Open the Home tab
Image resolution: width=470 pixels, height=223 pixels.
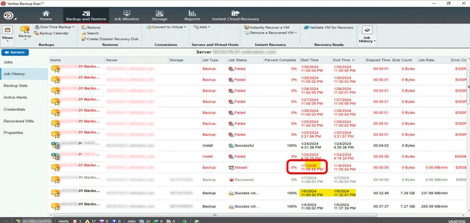tap(46, 16)
